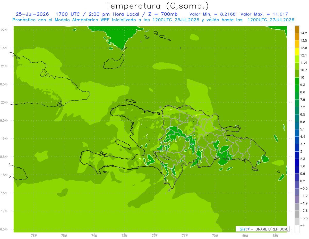This screenshot has height=239, width=309.
Task: Pick blue swatch between 3 and 3.7
Action: (297, 148)
